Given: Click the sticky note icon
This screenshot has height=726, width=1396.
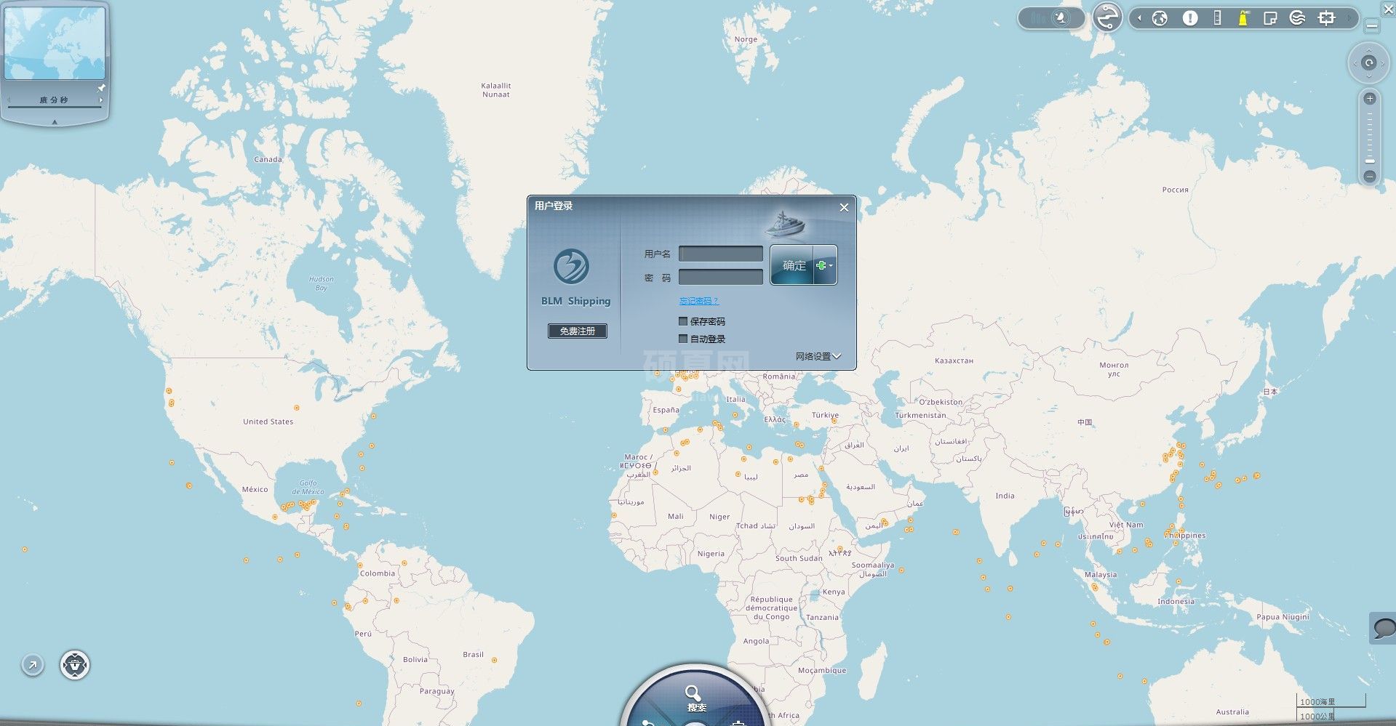Looking at the screenshot, I should 1270,18.
